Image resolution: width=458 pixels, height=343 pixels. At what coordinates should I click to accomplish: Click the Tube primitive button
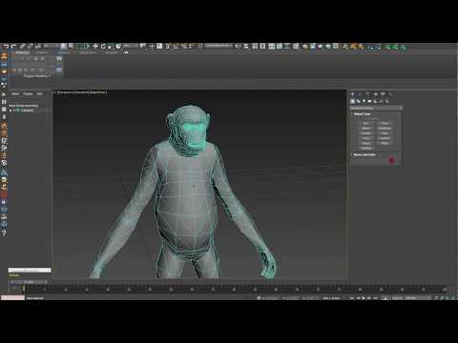pyautogui.click(x=385, y=133)
